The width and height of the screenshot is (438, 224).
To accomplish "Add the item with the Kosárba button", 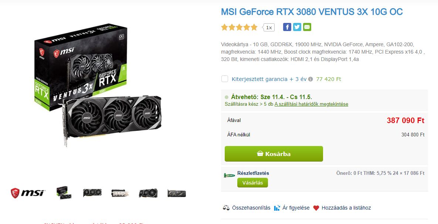I will [274, 154].
